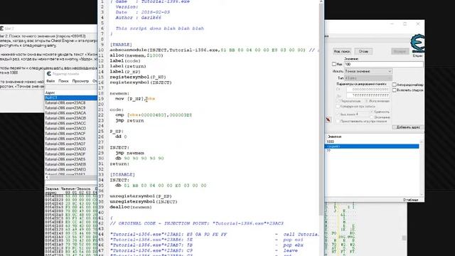This screenshot has height=256, width=455.
Task: Enable the Hex checkbox beside the value field
Action: (334, 64)
